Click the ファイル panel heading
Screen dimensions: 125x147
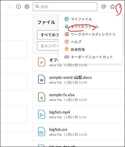(x=46, y=22)
